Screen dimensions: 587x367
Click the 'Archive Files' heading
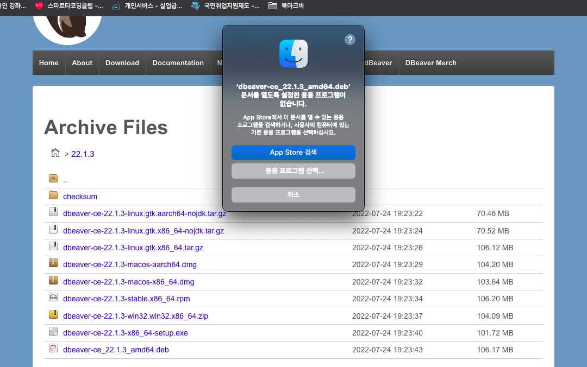click(106, 127)
